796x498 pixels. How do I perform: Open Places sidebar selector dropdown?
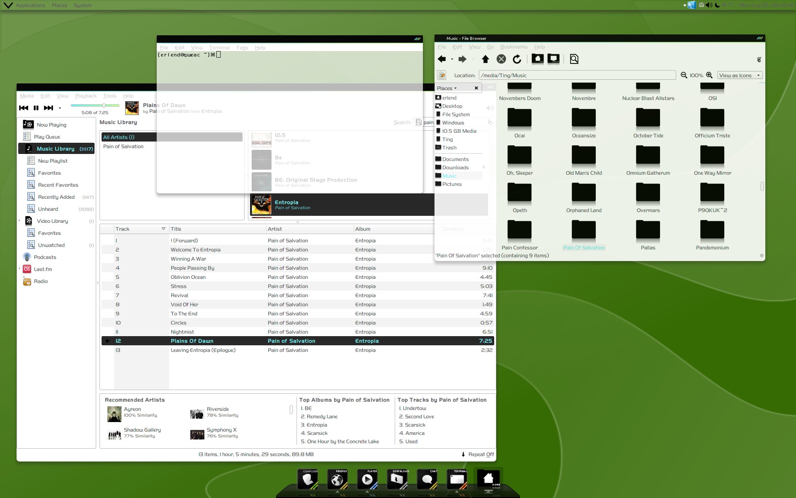pos(447,88)
